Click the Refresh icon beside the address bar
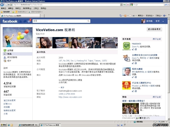This screenshot has height=127, width=170. pos(125,5)
